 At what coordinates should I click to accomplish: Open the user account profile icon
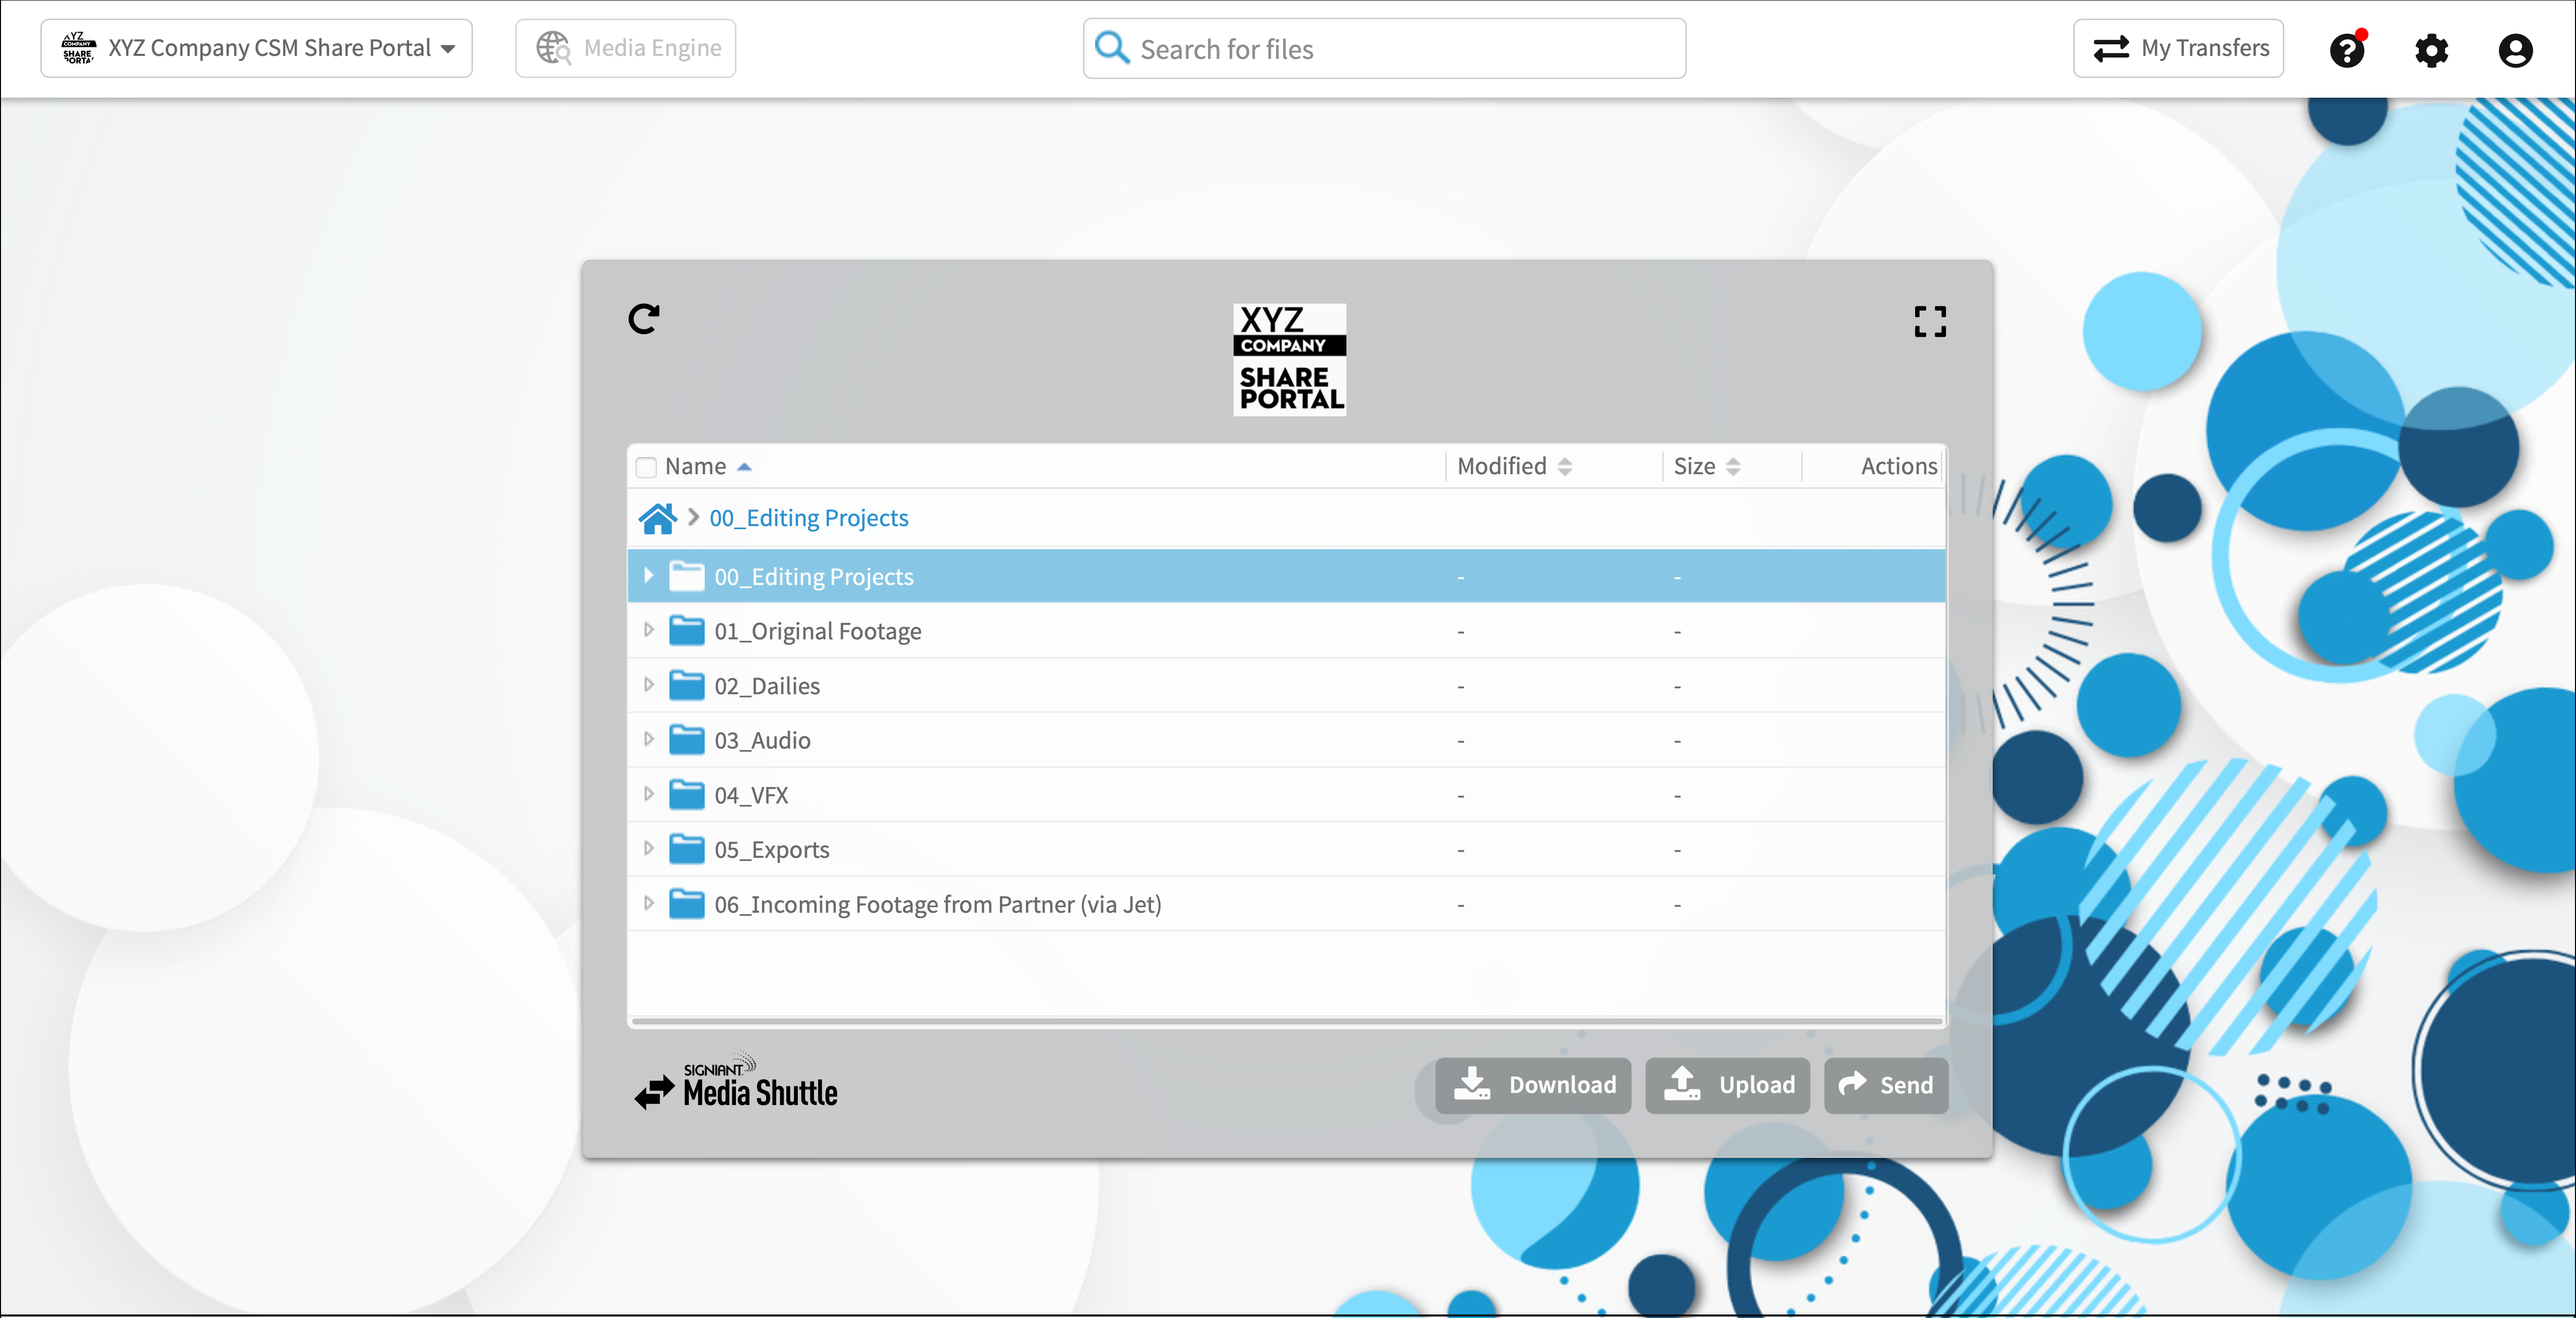click(x=2514, y=49)
